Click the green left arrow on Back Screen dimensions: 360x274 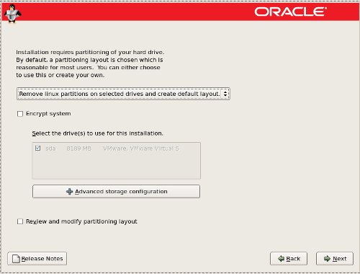(281, 259)
